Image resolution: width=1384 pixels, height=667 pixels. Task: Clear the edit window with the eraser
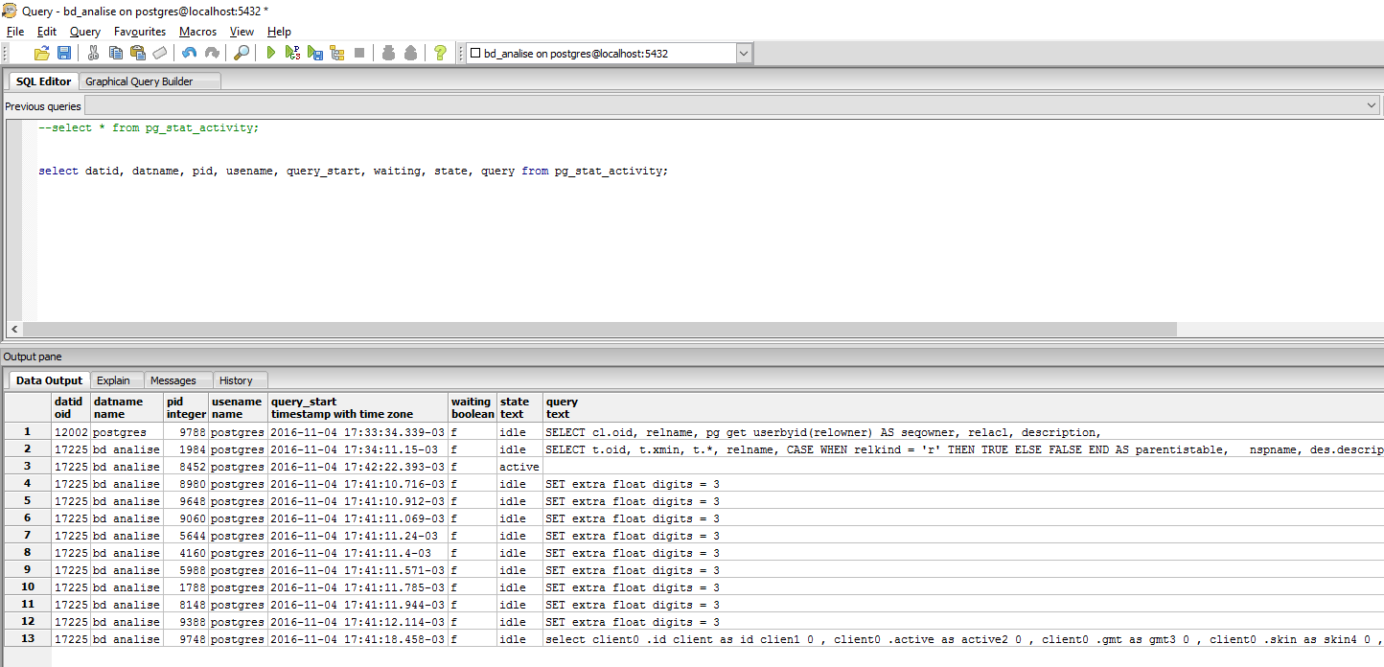click(160, 53)
